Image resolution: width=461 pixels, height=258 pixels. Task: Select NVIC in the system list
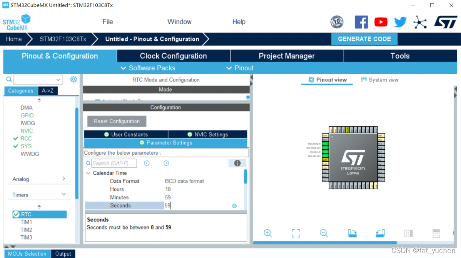click(27, 131)
